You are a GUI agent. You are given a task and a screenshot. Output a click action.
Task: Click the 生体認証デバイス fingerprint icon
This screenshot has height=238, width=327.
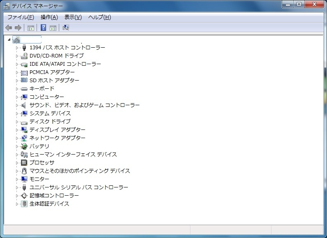point(24,203)
